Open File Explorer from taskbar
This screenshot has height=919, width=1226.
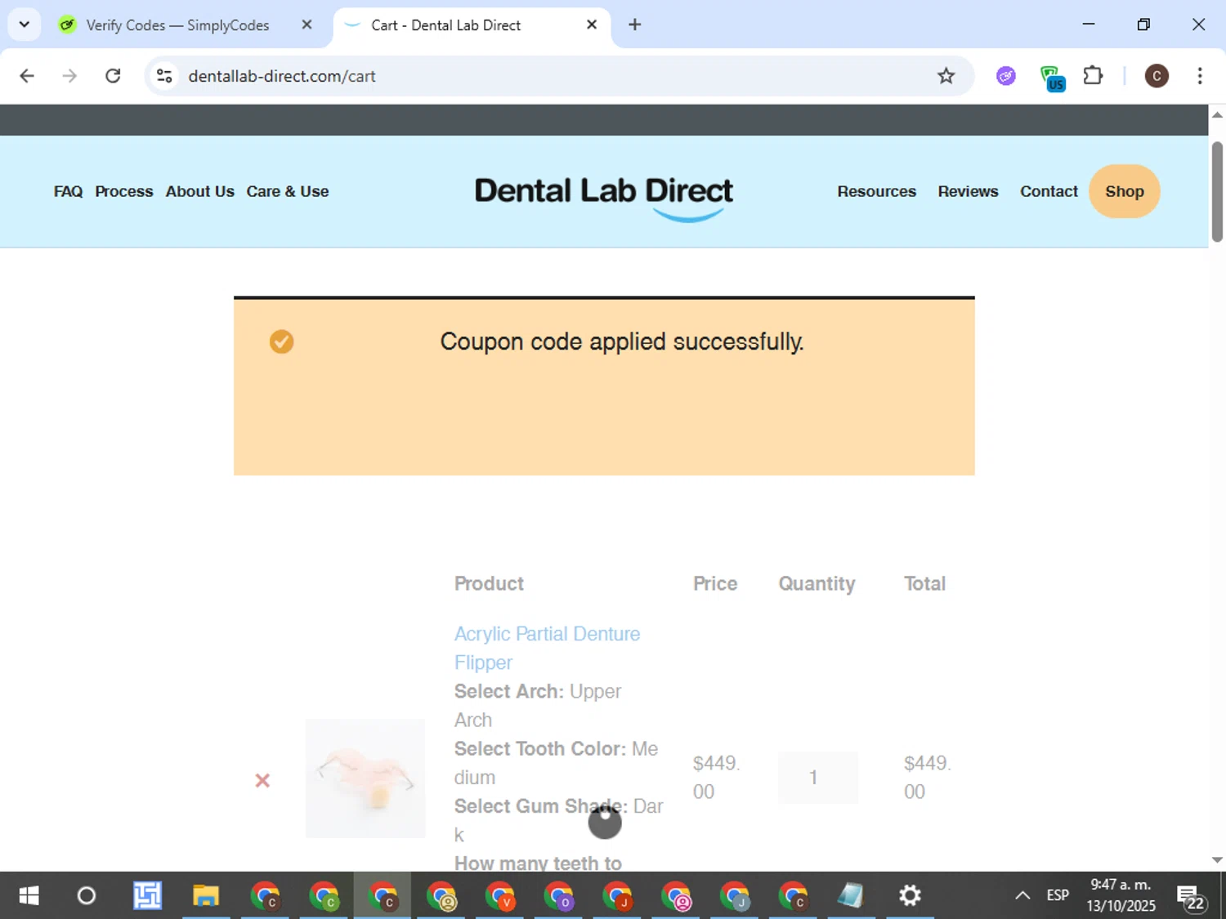pyautogui.click(x=206, y=895)
